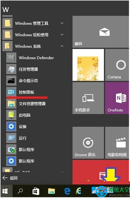Open the Cortana tile
This screenshot has height=198, width=130.
pos(117,65)
